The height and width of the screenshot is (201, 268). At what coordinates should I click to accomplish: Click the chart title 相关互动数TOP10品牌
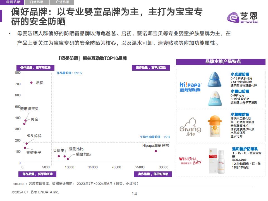tap(92, 58)
